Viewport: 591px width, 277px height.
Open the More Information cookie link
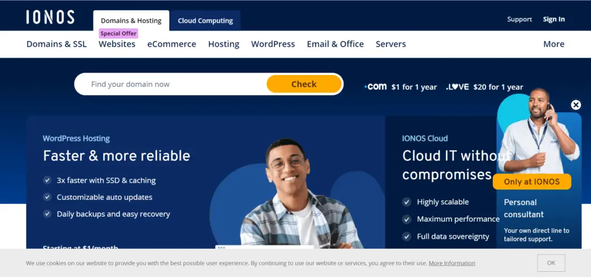[452, 263]
